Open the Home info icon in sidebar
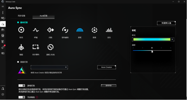This screenshot has width=187, height=100. [x=3, y=12]
